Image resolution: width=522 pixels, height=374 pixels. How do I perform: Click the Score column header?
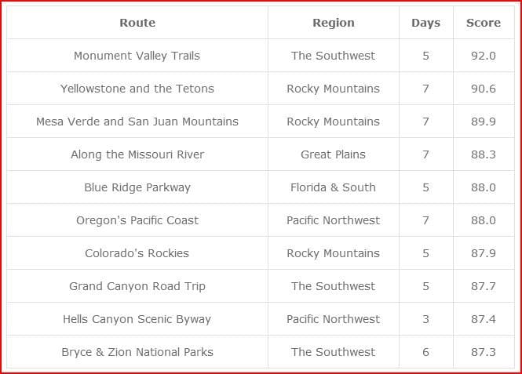coord(483,23)
